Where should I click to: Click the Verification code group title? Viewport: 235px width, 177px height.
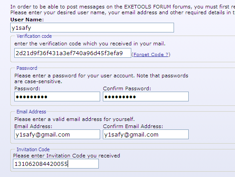pyautogui.click(x=34, y=36)
